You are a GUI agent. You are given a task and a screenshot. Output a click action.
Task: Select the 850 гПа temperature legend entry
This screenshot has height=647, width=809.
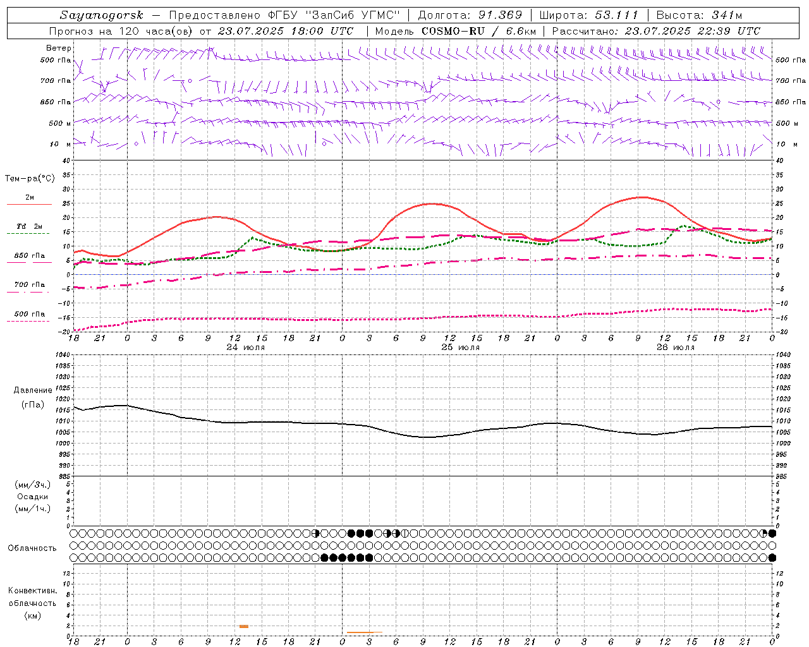click(30, 256)
